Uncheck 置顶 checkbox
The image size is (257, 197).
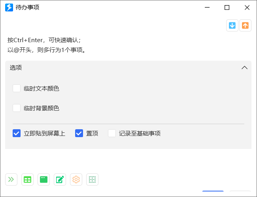(x=79, y=133)
